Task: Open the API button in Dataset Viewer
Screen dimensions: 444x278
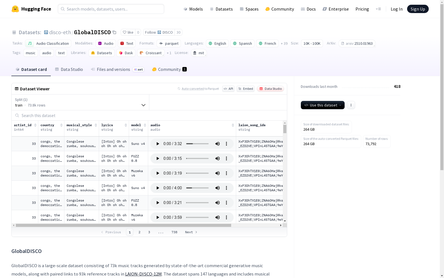Action: 228,89
